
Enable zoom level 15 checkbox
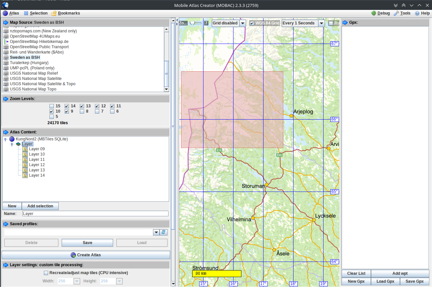(51, 106)
